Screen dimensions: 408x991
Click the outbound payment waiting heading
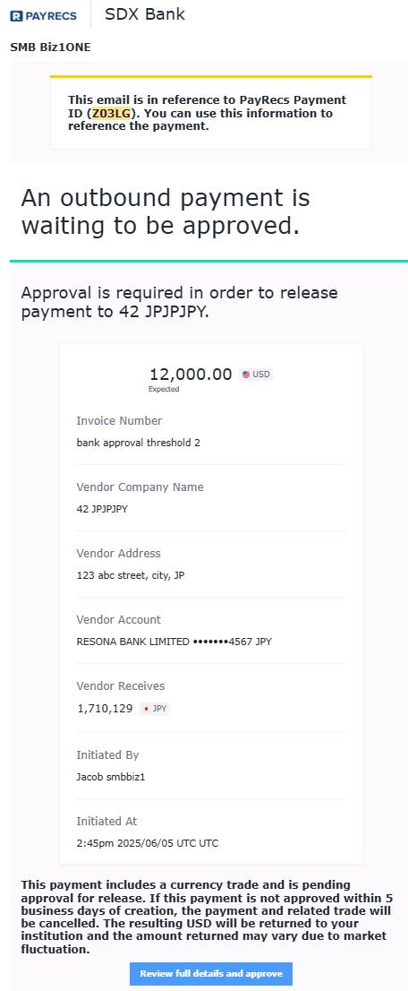click(166, 211)
